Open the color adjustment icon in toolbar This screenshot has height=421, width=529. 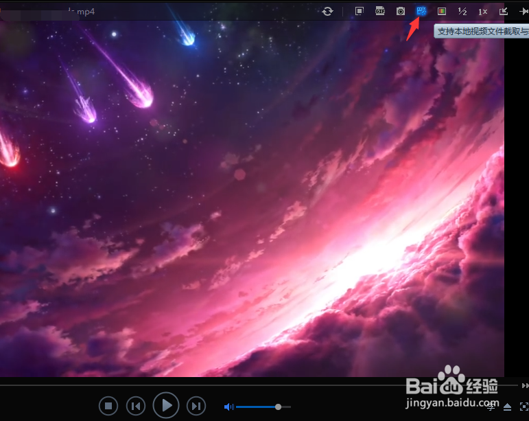(x=442, y=12)
